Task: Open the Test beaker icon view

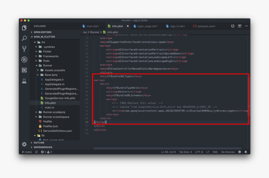Action: (24, 81)
